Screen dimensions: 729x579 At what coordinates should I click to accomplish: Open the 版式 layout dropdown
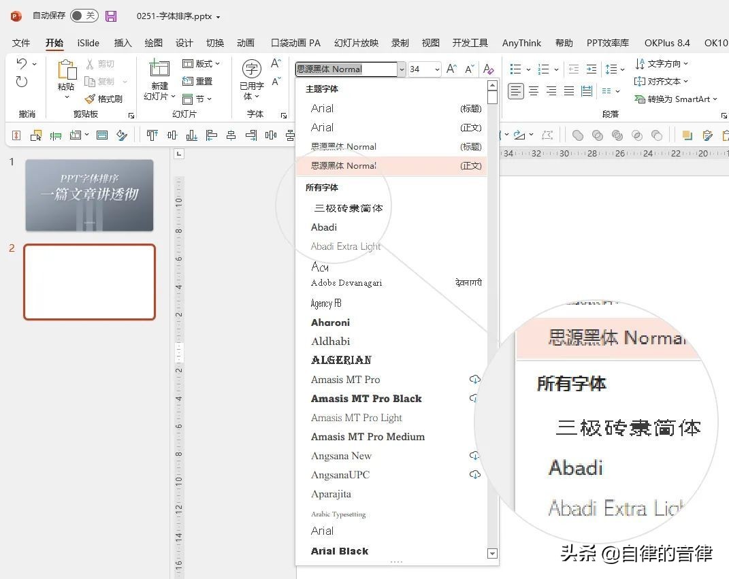[201, 64]
